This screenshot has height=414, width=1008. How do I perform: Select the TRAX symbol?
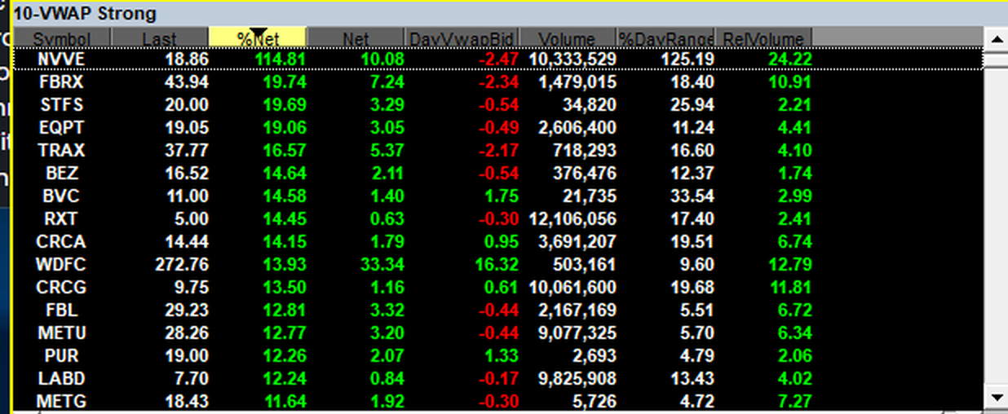point(62,150)
